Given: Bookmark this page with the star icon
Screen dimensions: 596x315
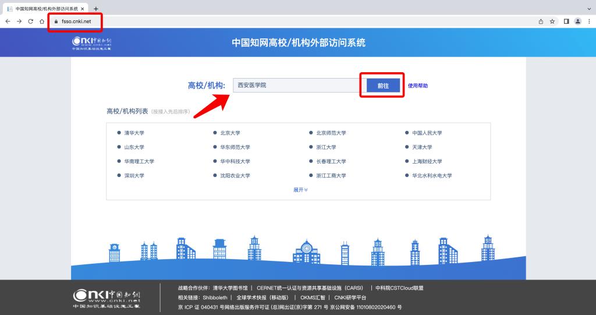Looking at the screenshot, I should pyautogui.click(x=552, y=22).
